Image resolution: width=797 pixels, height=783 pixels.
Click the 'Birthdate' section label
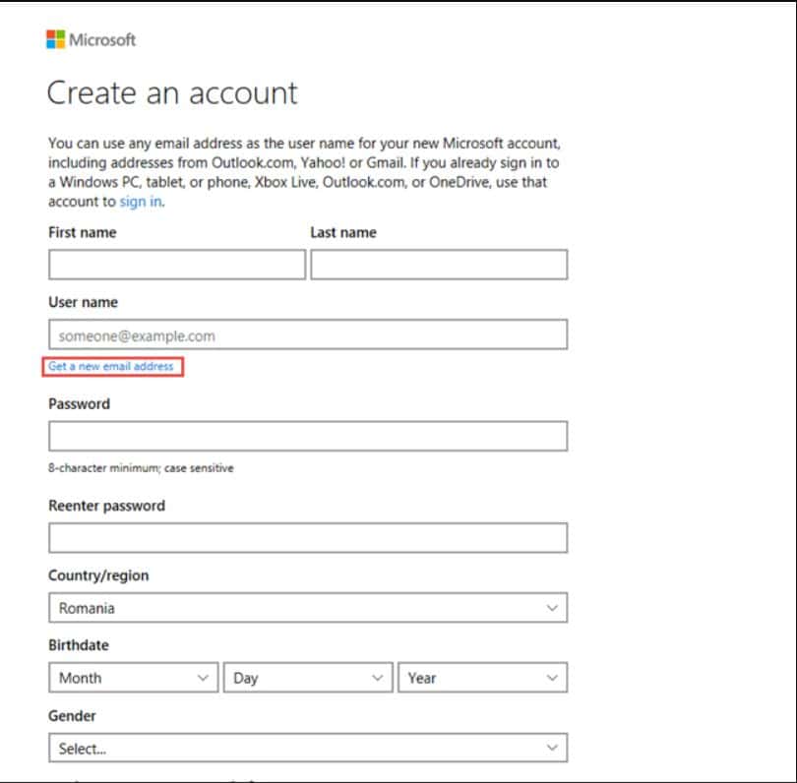tap(79, 645)
